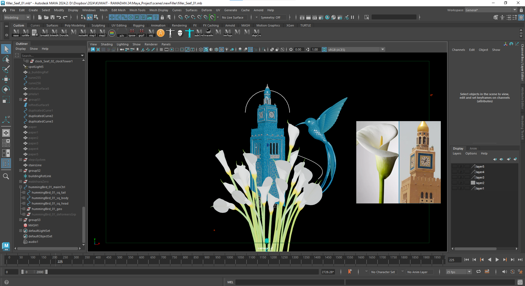Open the Mesh Tools menu

pyautogui.click(x=137, y=10)
